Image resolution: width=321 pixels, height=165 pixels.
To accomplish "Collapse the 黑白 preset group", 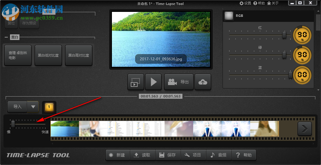I will point(6,37).
